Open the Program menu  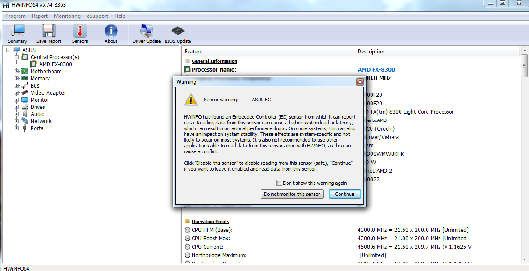pos(16,16)
